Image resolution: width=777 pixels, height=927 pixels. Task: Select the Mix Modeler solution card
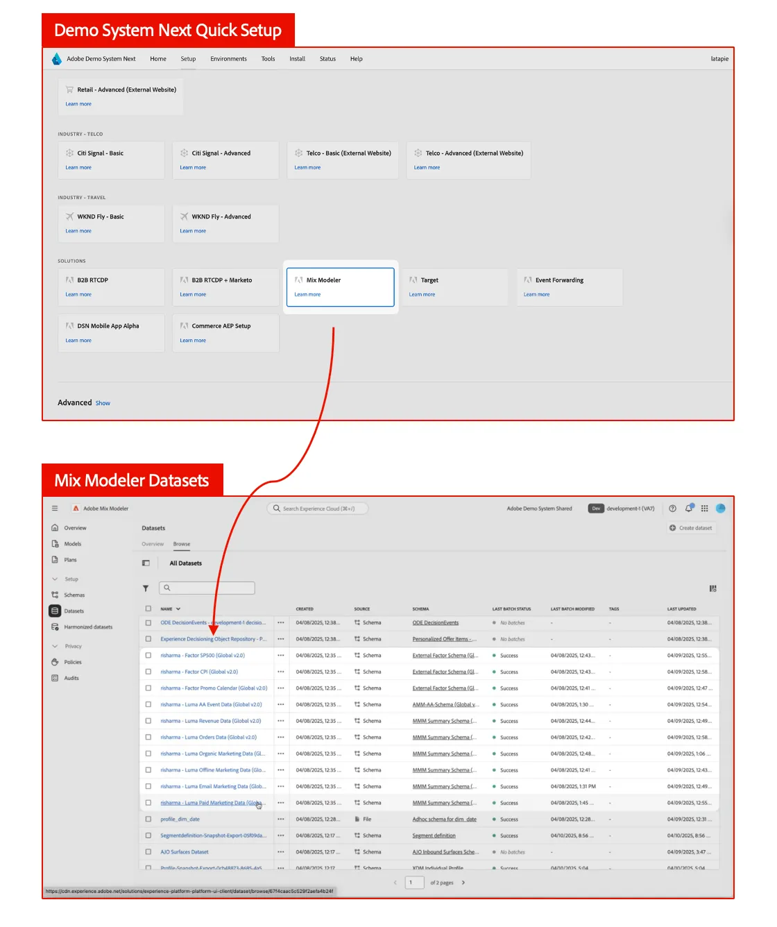click(x=340, y=287)
